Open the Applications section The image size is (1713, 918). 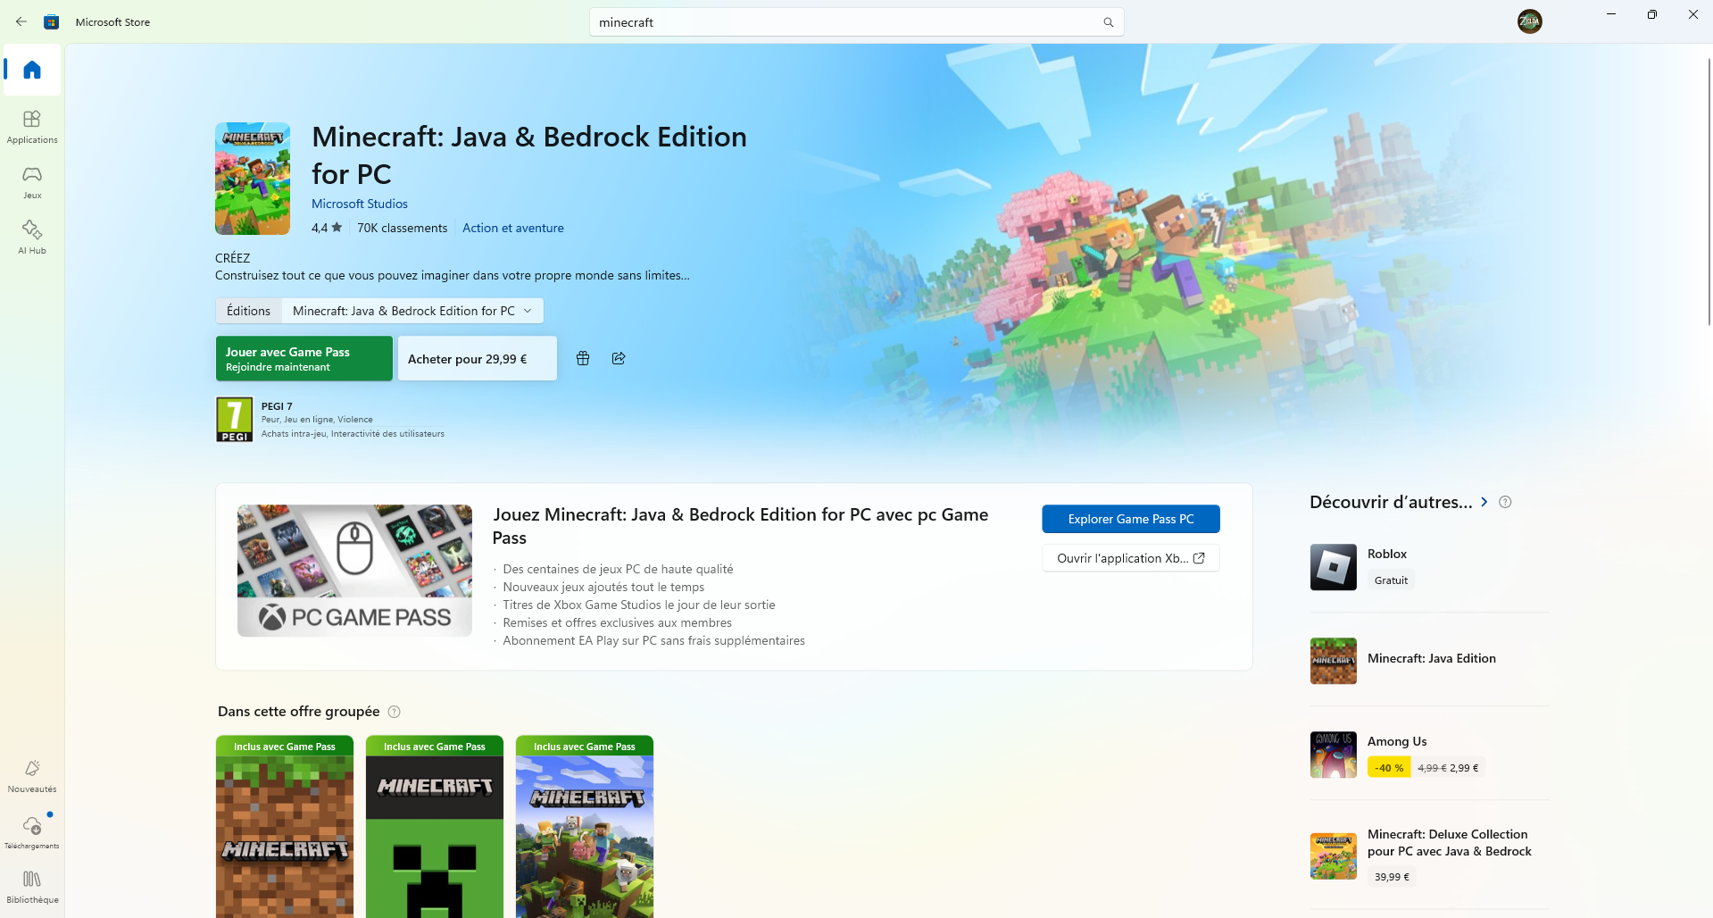point(32,127)
